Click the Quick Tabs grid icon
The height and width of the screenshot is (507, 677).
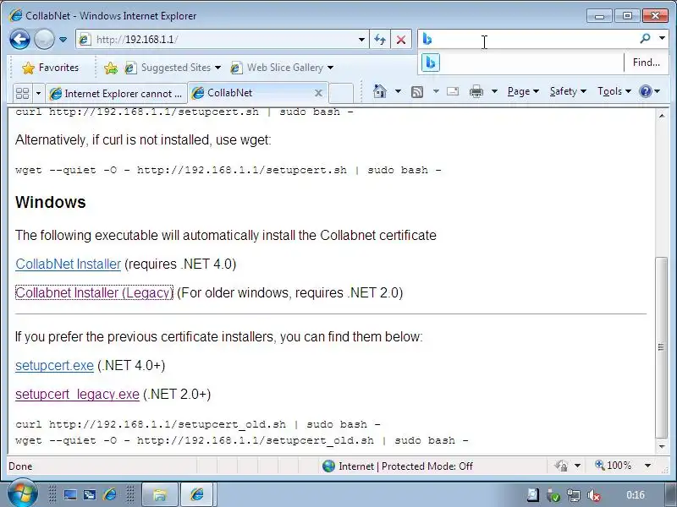pyautogui.click(x=23, y=93)
